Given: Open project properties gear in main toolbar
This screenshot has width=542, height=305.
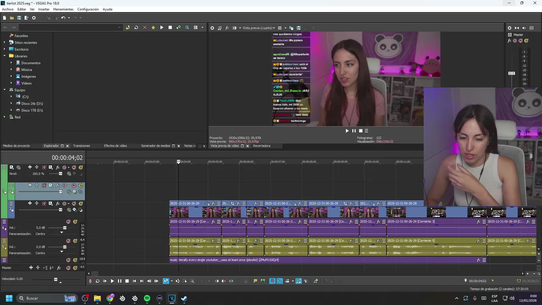Looking at the screenshot, I should [x=34, y=18].
